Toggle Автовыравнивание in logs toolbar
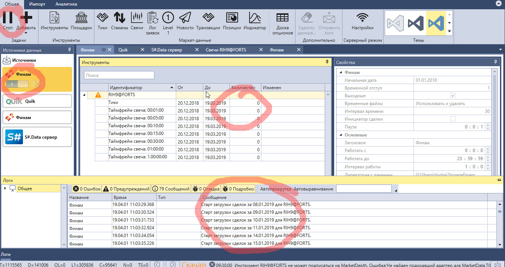505x267 pixels. [x=313, y=189]
